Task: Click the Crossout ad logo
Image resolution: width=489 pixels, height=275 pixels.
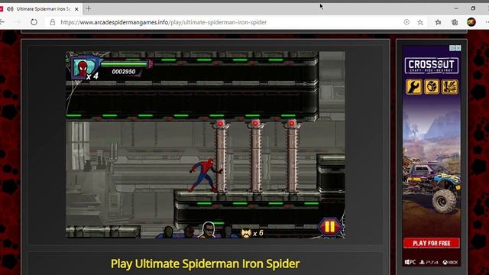Action: pos(431,65)
